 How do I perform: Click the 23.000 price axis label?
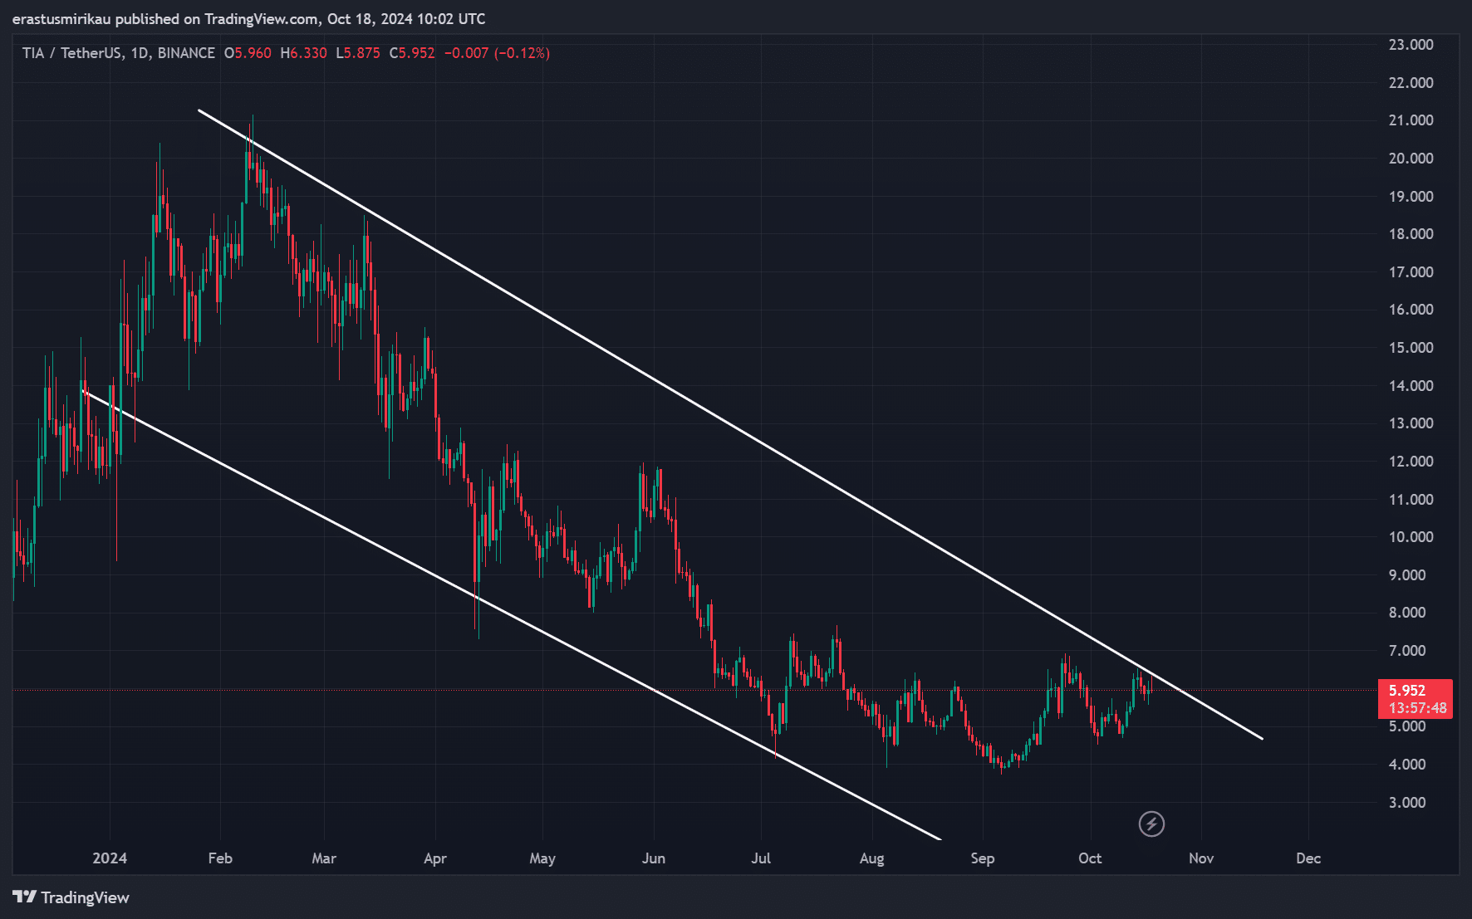pos(1411,45)
